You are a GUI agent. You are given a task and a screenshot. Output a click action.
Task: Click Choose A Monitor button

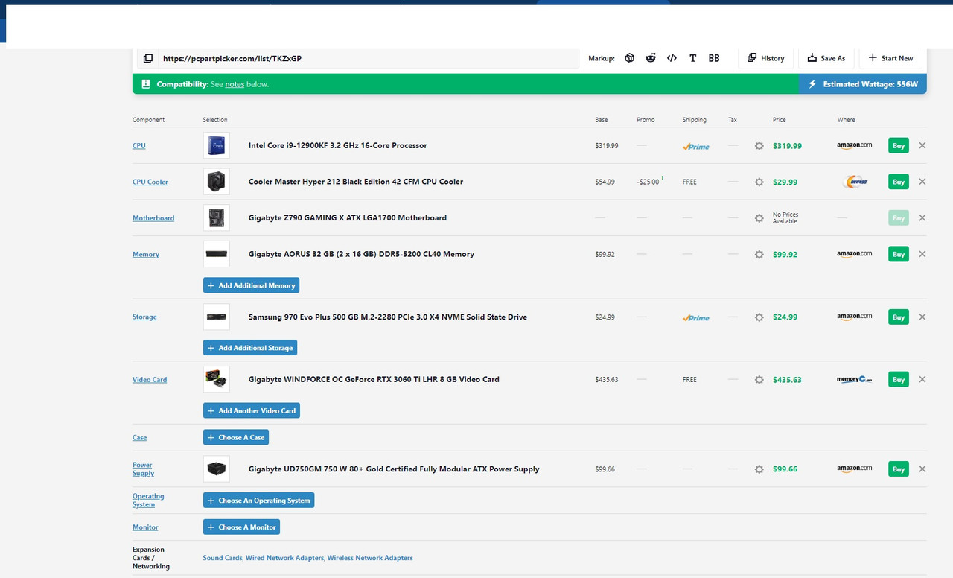click(x=241, y=527)
